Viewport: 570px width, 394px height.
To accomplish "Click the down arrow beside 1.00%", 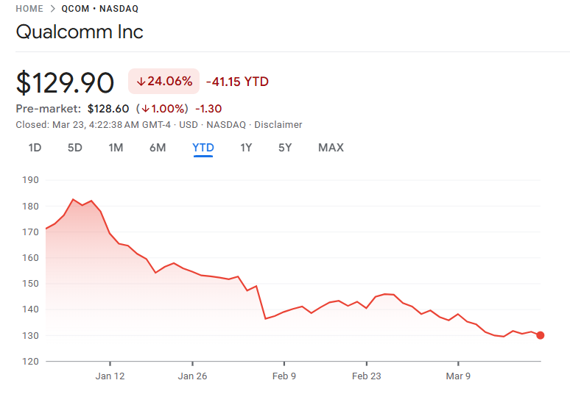I will pyautogui.click(x=146, y=108).
